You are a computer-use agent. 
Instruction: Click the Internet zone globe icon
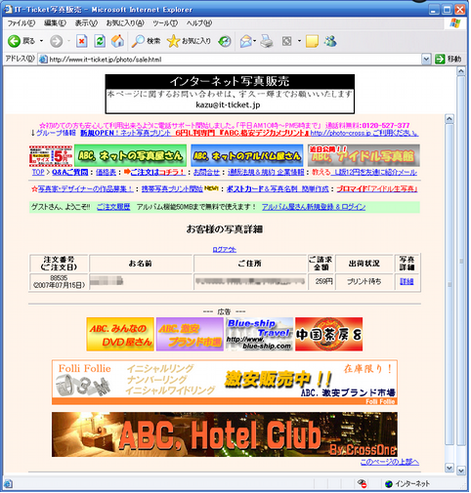coord(389,484)
